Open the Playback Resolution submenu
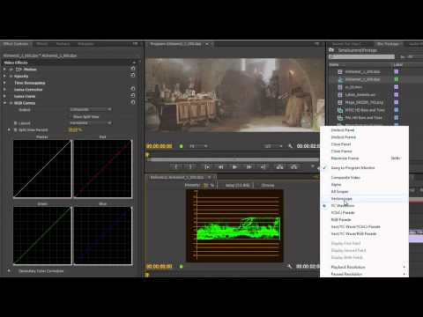The height and width of the screenshot is (317, 423). click(364, 267)
